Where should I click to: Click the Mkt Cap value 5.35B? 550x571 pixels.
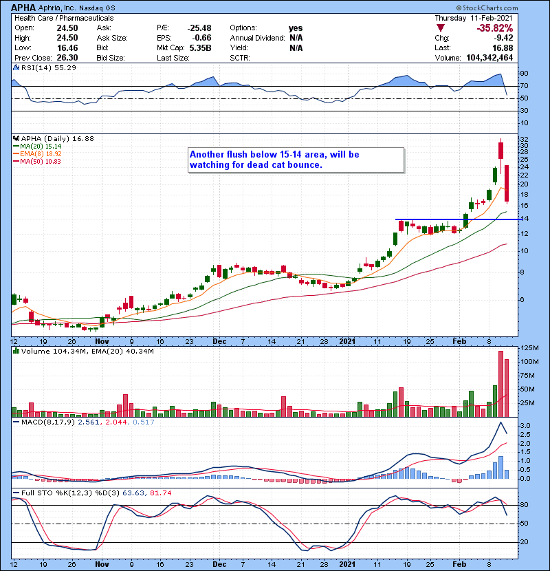click(x=200, y=48)
